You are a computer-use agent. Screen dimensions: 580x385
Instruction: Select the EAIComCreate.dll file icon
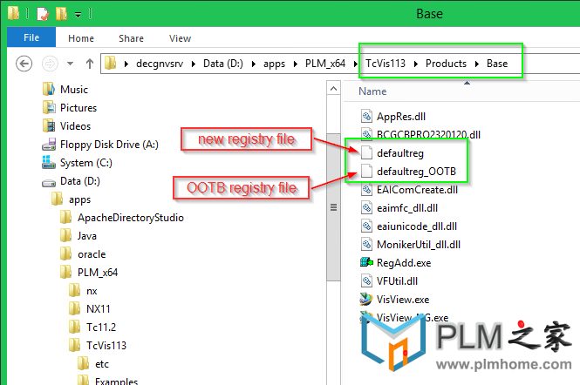click(x=366, y=190)
